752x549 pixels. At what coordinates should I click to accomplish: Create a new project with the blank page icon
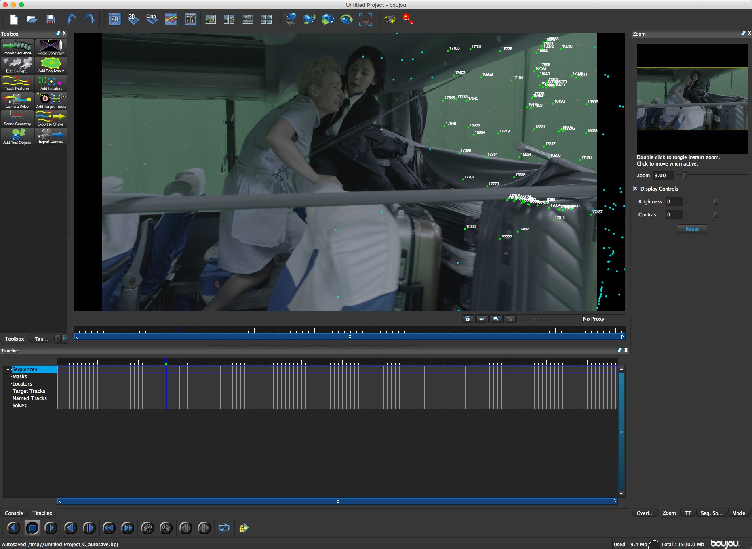point(14,19)
